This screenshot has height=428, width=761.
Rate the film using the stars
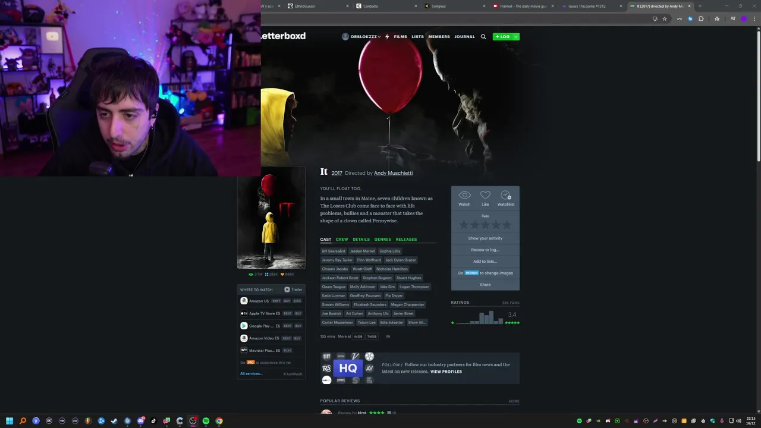click(x=485, y=225)
